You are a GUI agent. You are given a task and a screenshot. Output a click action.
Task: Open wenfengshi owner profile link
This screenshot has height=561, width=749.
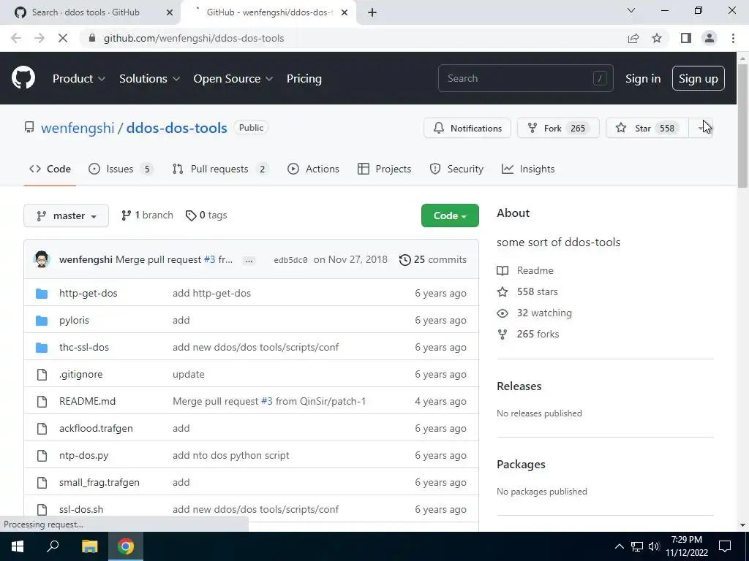(x=78, y=128)
